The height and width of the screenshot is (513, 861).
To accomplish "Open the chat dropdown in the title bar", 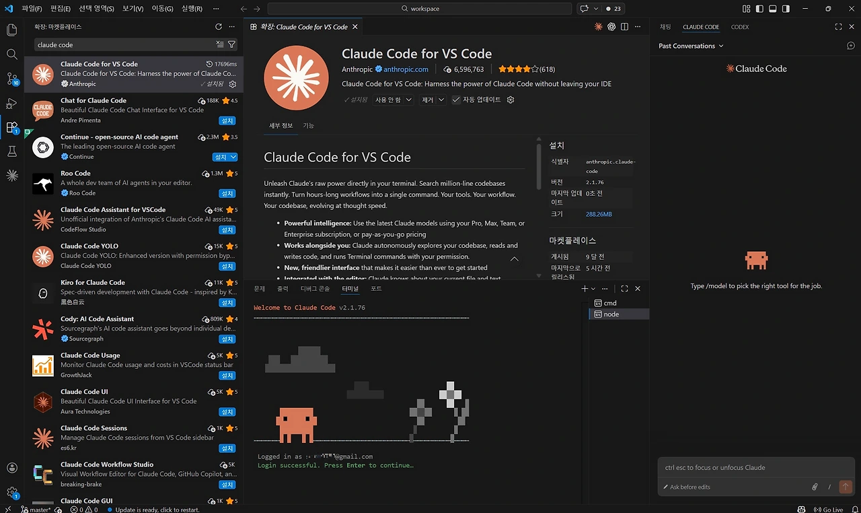I will 596,9.
